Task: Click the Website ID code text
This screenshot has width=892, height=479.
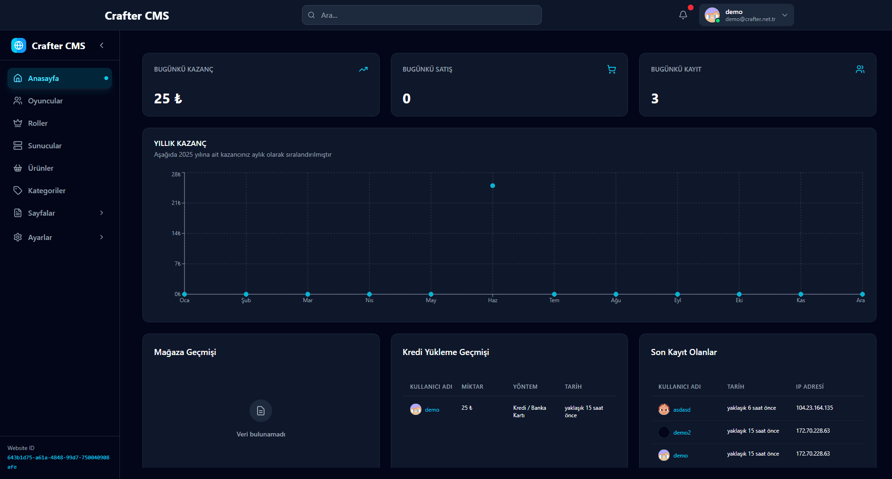Action: point(59,462)
